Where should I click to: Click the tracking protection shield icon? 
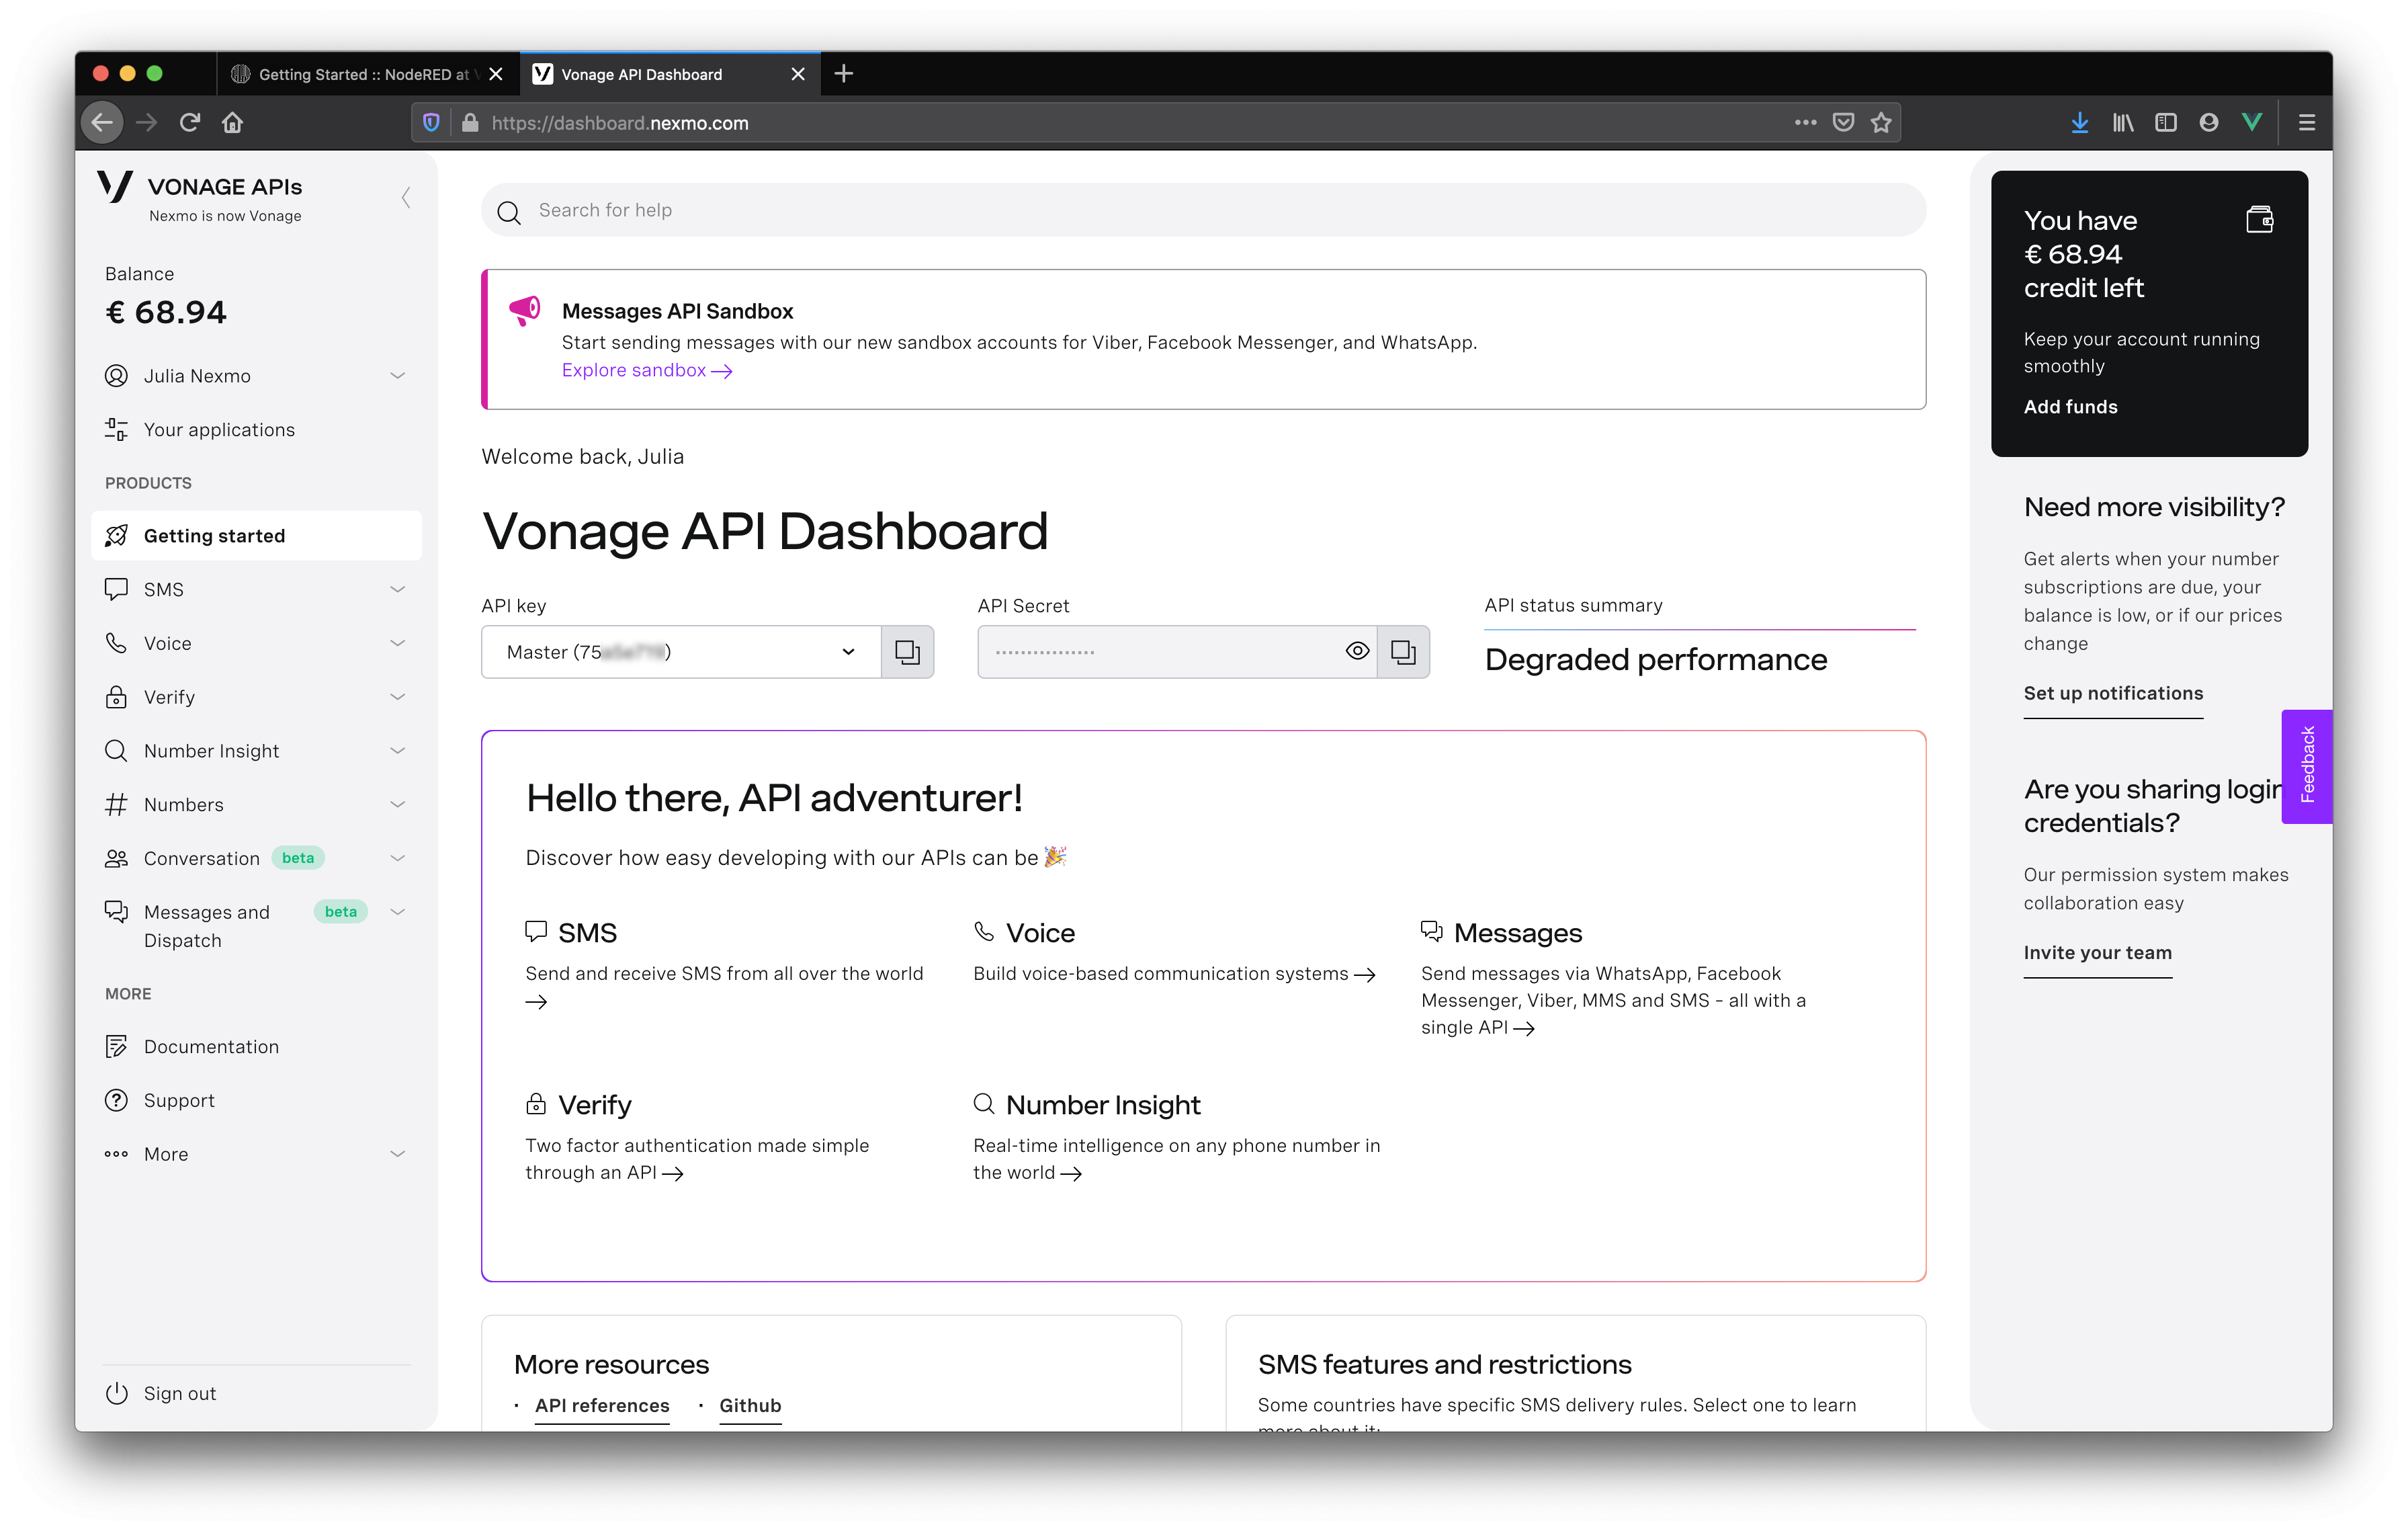pyautogui.click(x=431, y=123)
